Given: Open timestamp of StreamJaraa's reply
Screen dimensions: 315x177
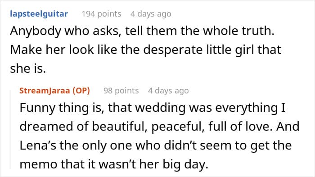Looking at the screenshot, I should pyautogui.click(x=168, y=91).
